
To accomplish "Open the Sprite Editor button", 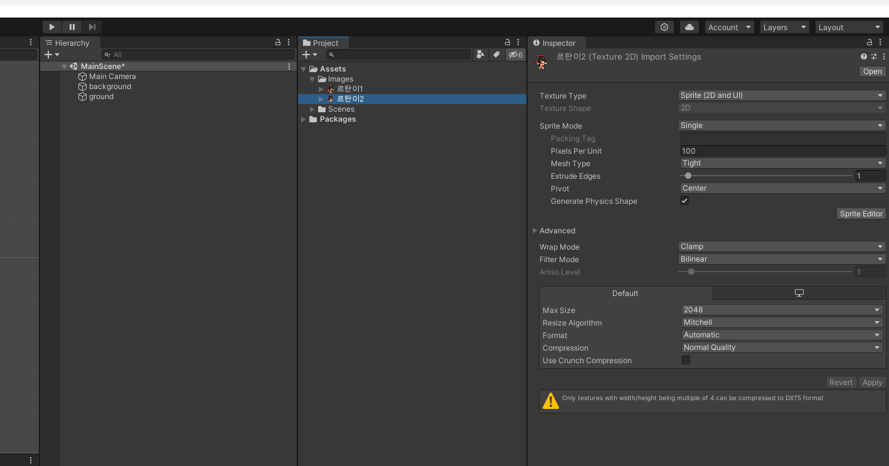I will (861, 214).
